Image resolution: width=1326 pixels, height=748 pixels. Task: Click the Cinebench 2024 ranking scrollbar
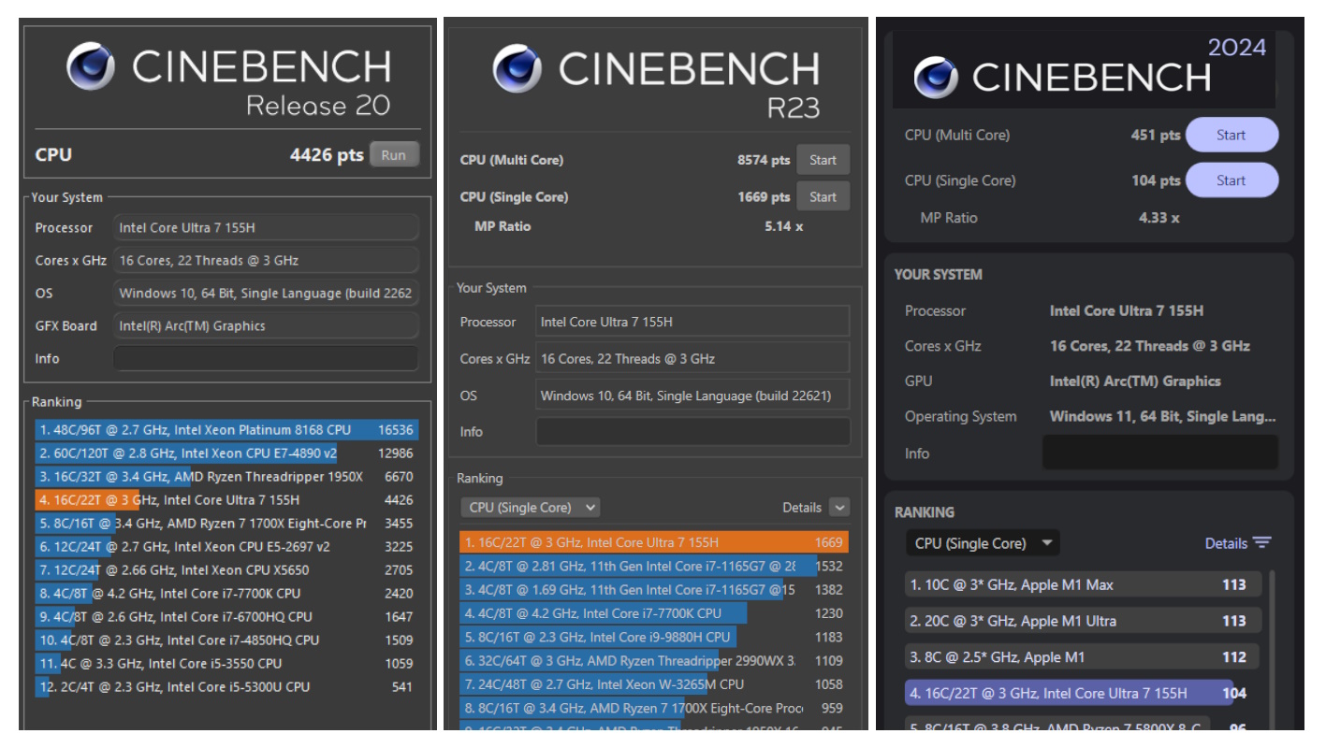pyautogui.click(x=1273, y=650)
